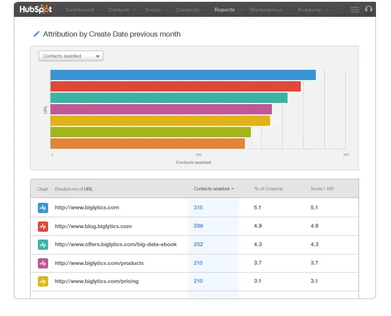Click red chart icon for blog.biglytics.com row
The width and height of the screenshot is (391, 316).
(x=43, y=226)
